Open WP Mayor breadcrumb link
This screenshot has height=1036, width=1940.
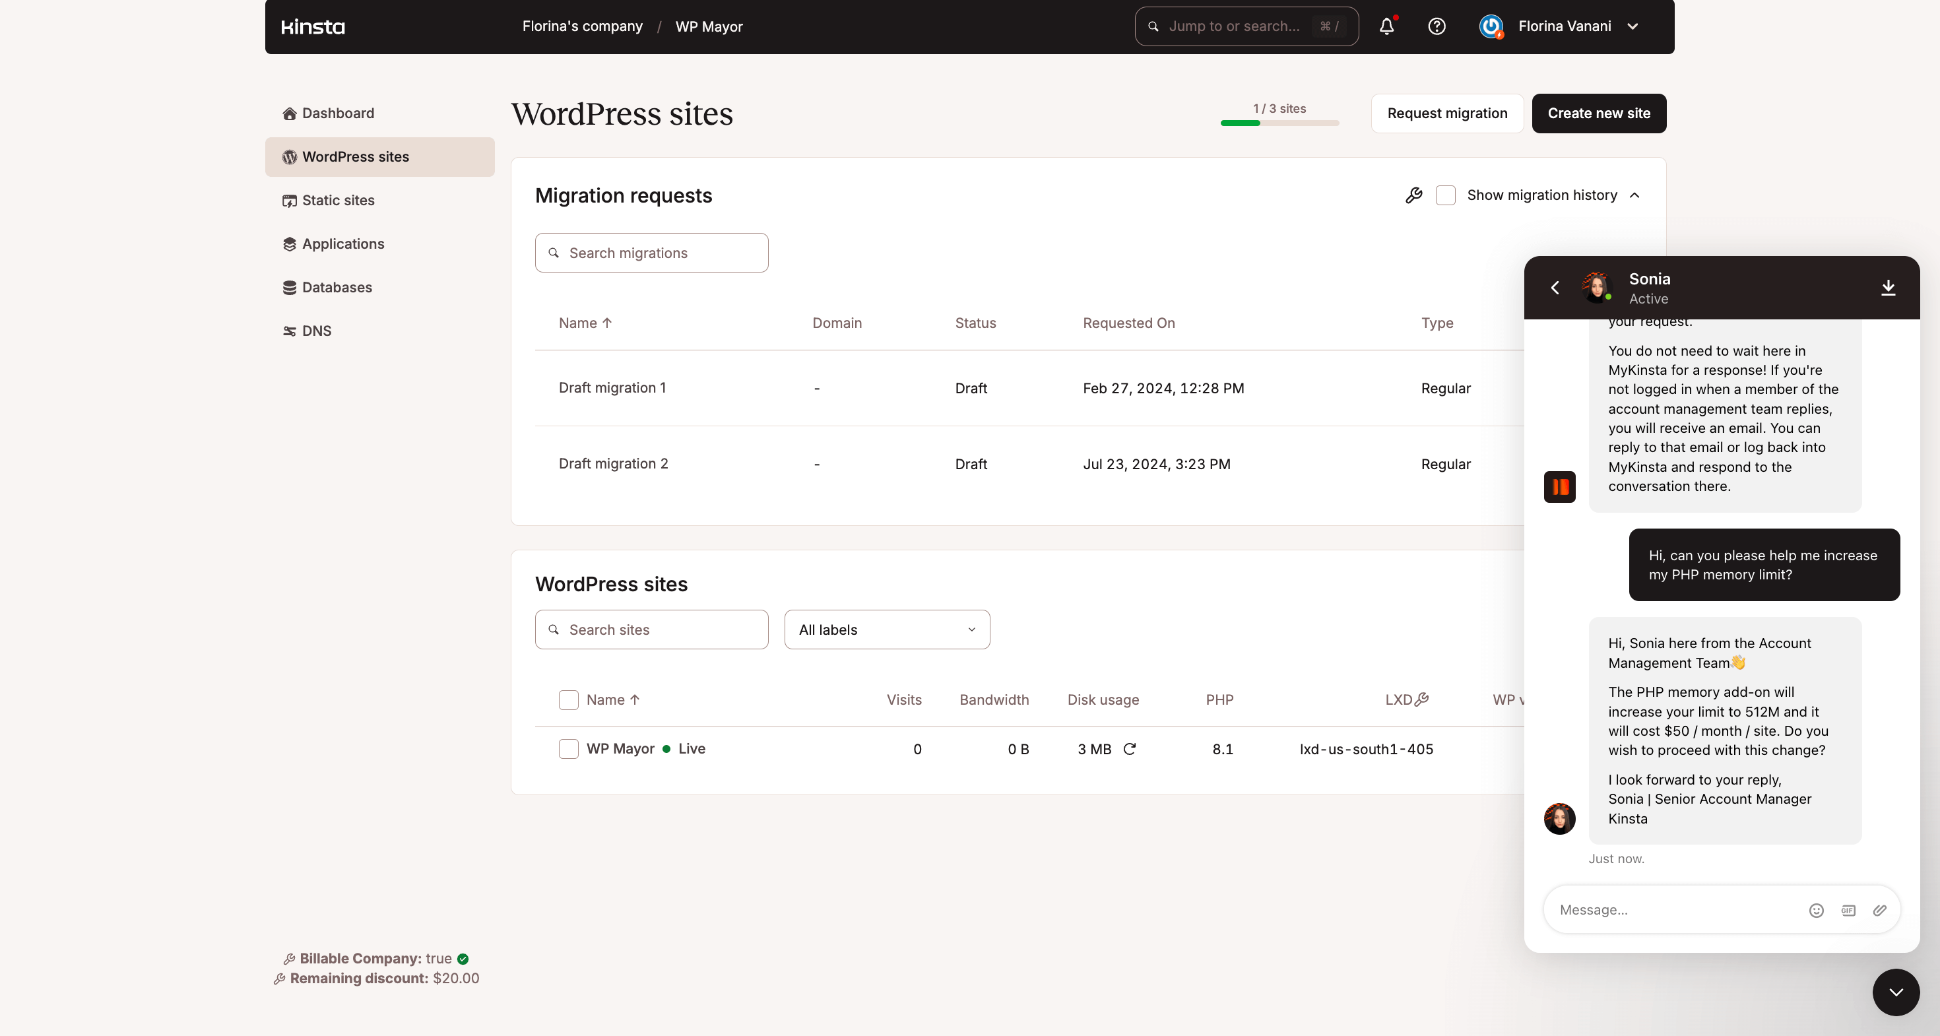[709, 26]
